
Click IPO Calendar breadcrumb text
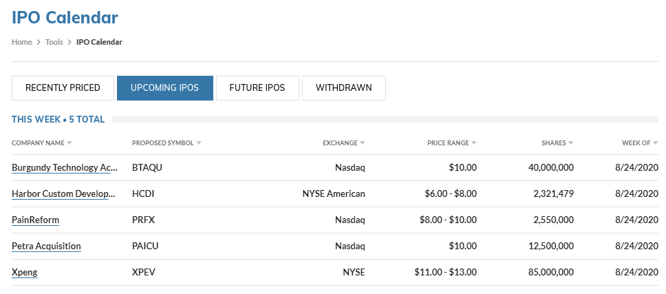tap(99, 42)
